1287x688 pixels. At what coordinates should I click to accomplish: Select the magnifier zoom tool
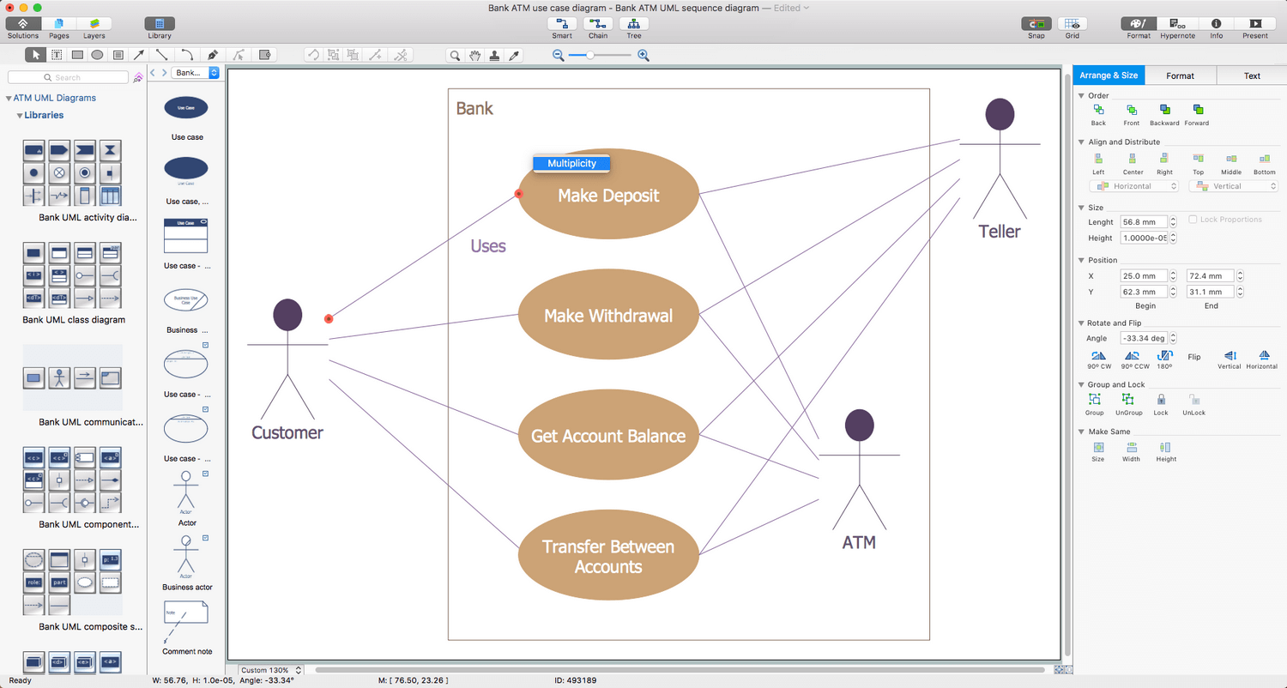pos(456,55)
